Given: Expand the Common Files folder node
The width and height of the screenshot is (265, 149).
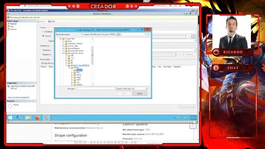Looking at the screenshot, I should [63, 46].
